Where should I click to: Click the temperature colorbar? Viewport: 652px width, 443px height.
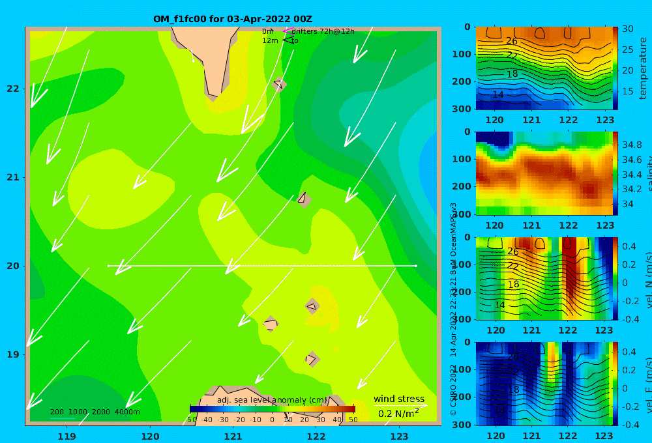pos(615,68)
